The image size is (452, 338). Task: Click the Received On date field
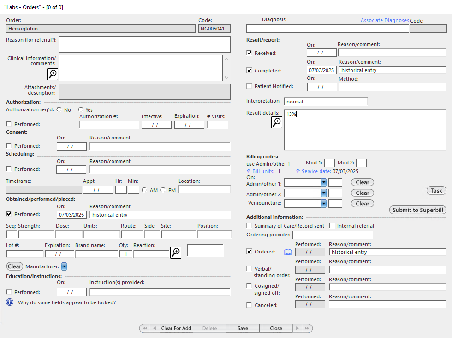321,53
